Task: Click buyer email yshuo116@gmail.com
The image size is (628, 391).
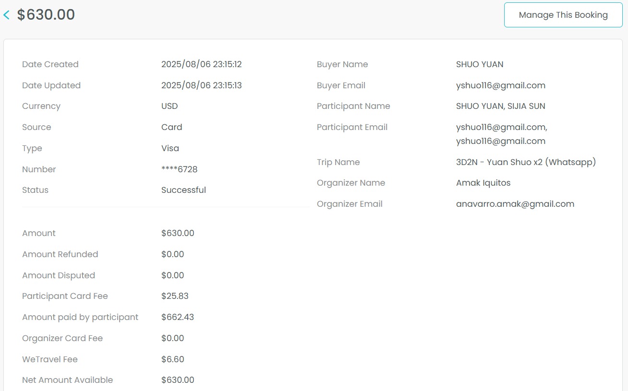Action: point(500,85)
